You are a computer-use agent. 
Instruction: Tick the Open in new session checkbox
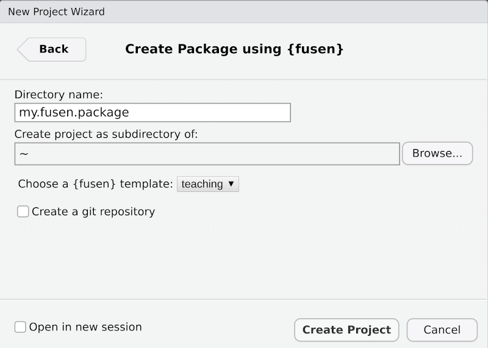(21, 327)
